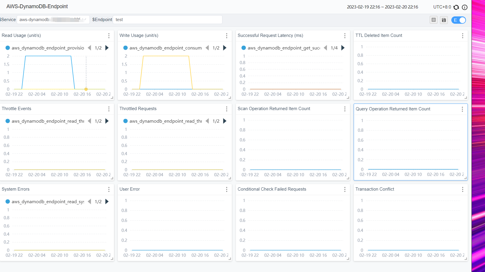This screenshot has width=485, height=272.
Task: Toggle Throttled Requests read_thr legend series
Action: pyautogui.click(x=162, y=121)
